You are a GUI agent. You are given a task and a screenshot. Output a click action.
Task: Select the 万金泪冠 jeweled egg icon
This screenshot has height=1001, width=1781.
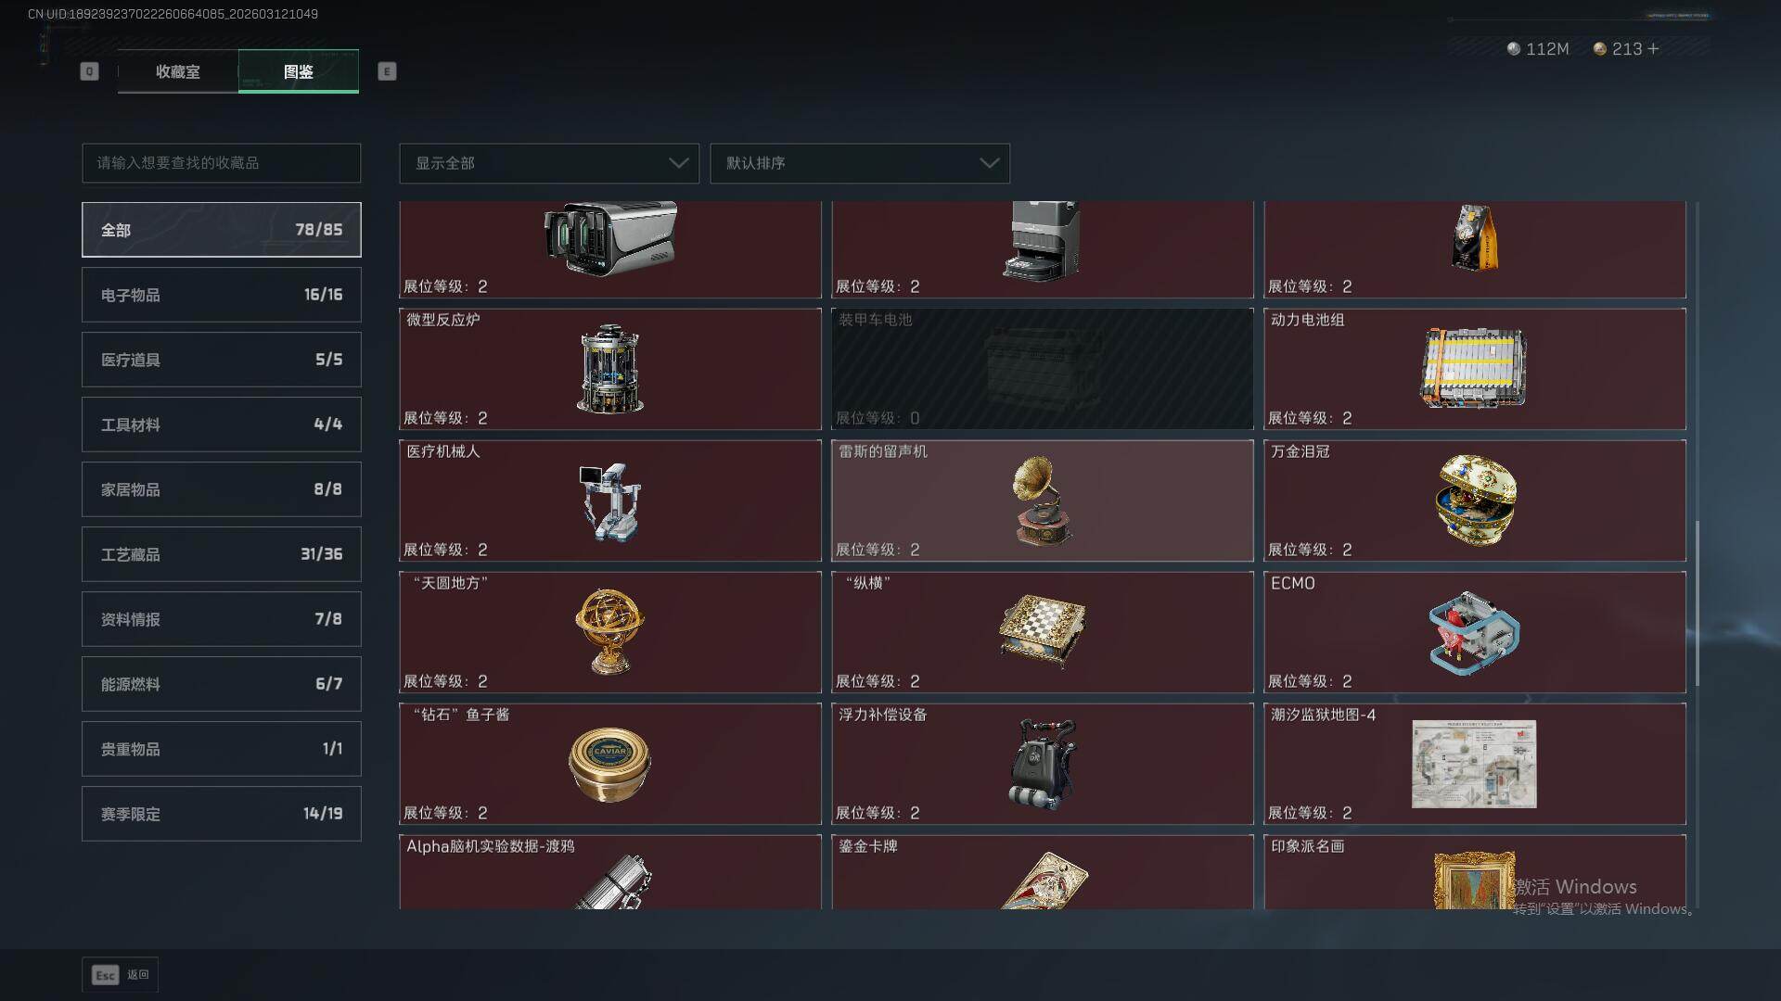pyautogui.click(x=1475, y=500)
